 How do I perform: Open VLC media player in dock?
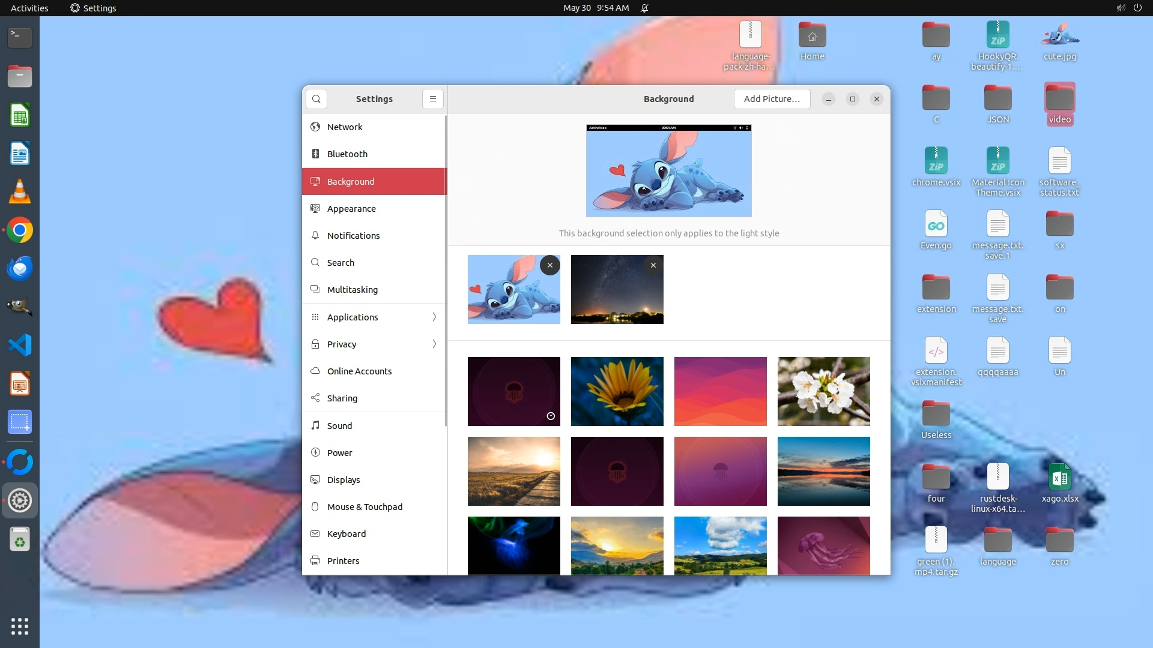tap(20, 192)
